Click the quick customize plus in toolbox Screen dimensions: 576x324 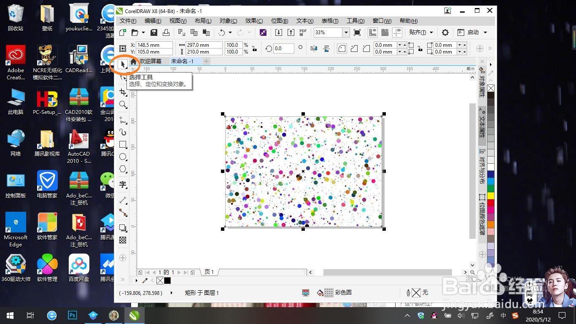(x=123, y=258)
